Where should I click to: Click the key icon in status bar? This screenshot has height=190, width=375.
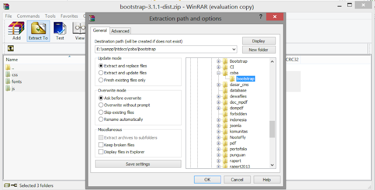(x=14, y=185)
